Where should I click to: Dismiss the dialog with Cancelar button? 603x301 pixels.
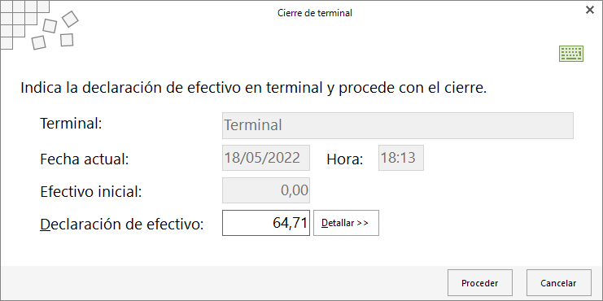(x=558, y=283)
